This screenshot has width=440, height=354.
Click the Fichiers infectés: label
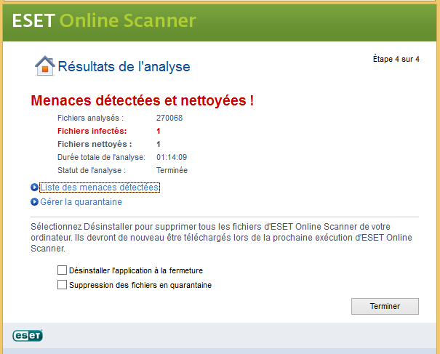(x=92, y=131)
